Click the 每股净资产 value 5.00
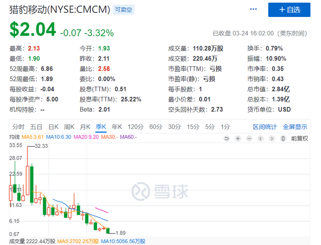 click(x=52, y=100)
